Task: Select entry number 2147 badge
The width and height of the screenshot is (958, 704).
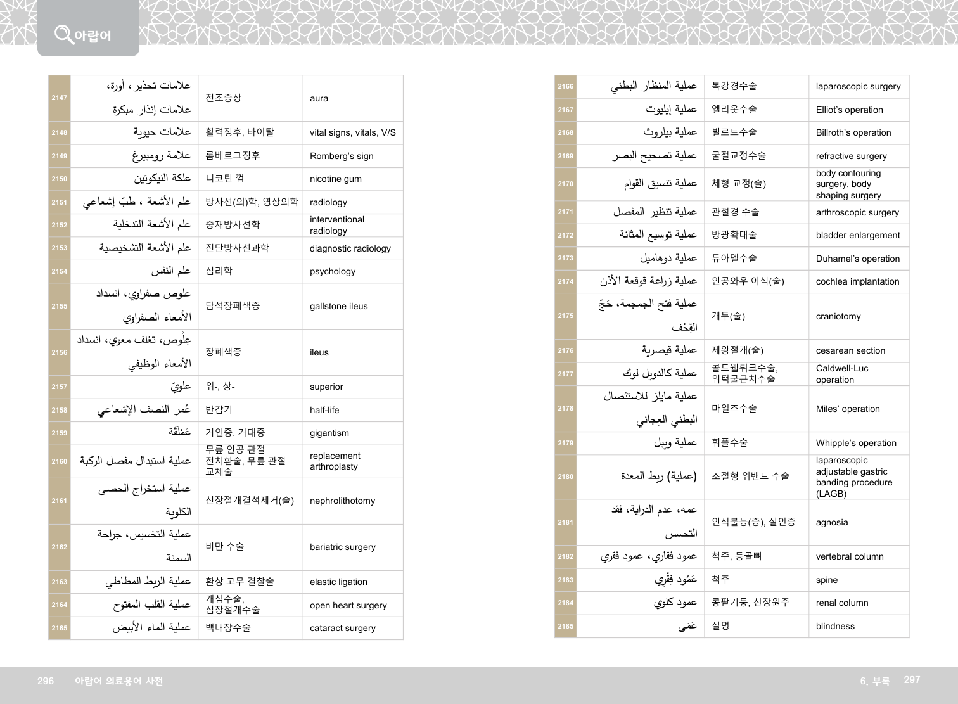Action: [x=60, y=98]
